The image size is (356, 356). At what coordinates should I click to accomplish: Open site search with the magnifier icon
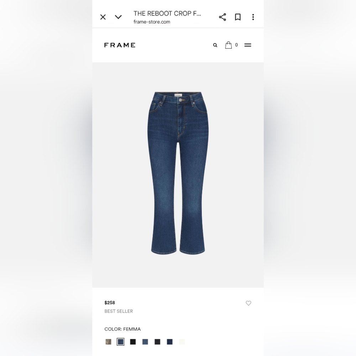point(215,45)
